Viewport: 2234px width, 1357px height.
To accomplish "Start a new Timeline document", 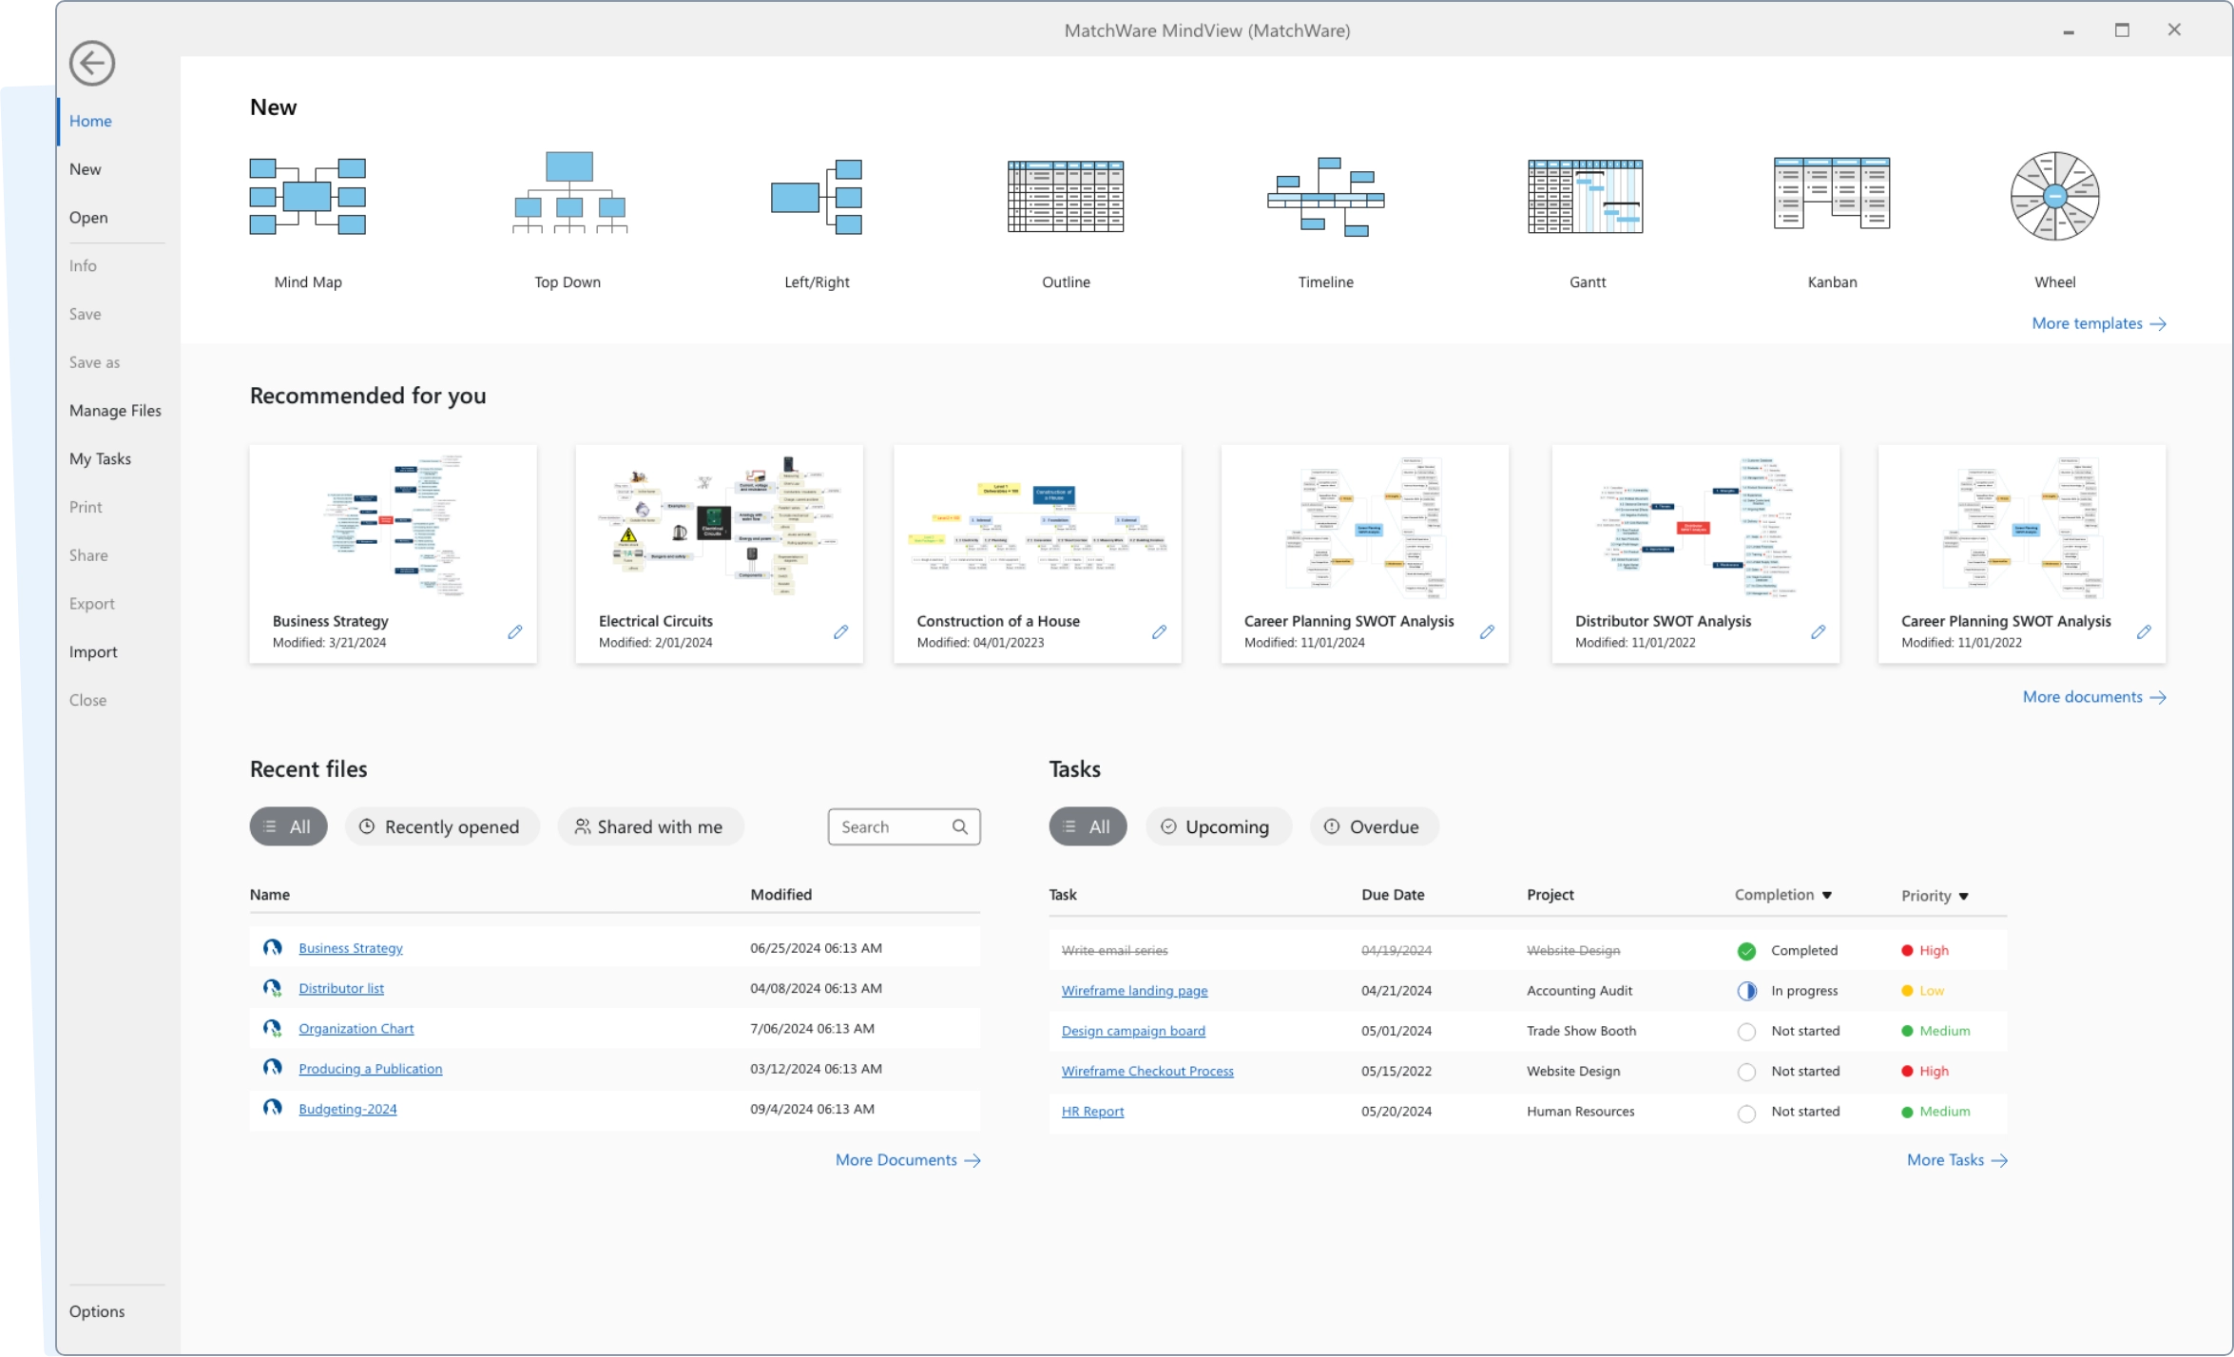I will [1325, 197].
